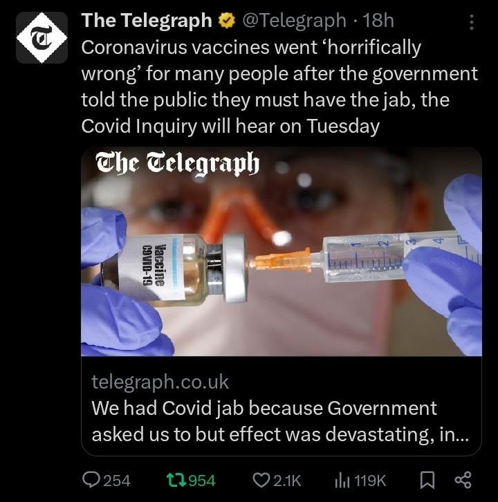Open the 18h timestamp link
Image resolution: width=498 pixels, height=502 pixels.
coord(378,21)
